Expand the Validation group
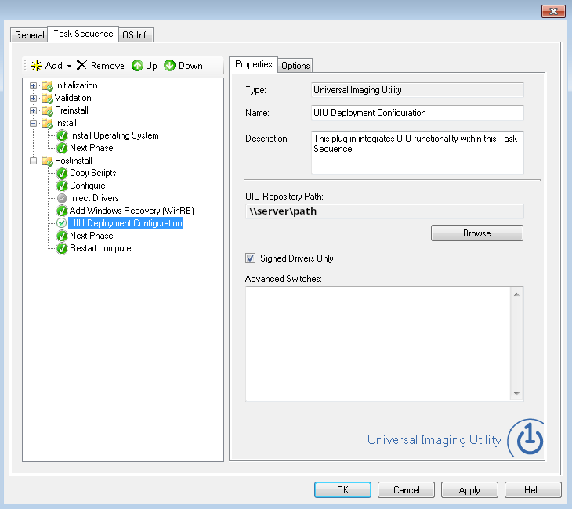Image resolution: width=572 pixels, height=509 pixels. click(33, 99)
